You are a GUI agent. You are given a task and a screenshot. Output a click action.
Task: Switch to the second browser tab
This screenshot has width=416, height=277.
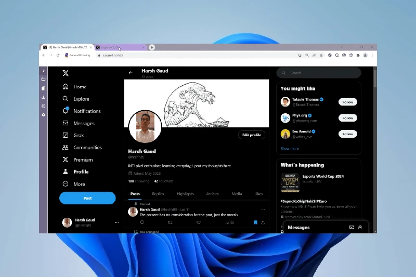tap(121, 47)
